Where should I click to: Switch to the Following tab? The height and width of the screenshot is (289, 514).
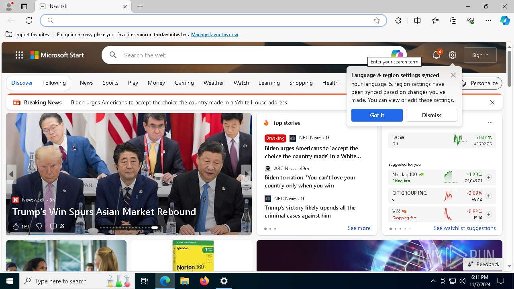tap(54, 83)
